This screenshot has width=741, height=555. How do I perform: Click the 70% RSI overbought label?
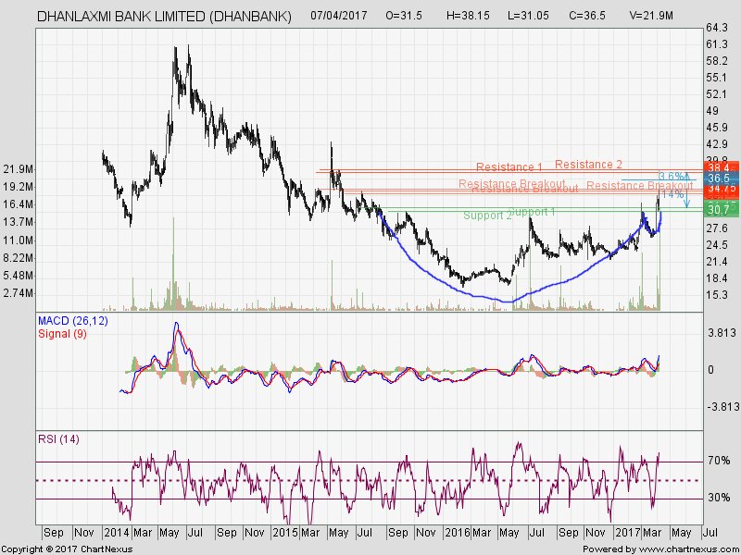tap(720, 461)
